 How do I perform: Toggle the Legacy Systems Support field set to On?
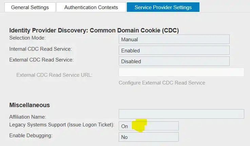coord(148,126)
